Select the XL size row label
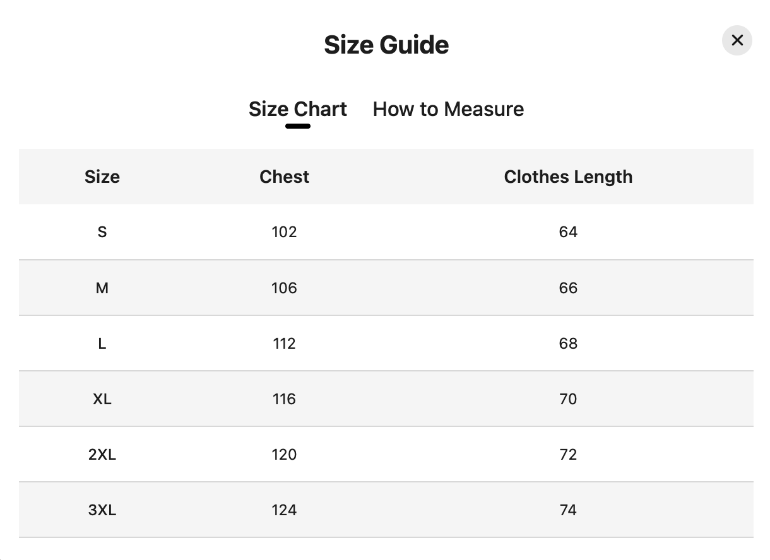The width and height of the screenshot is (770, 560). [x=102, y=399]
